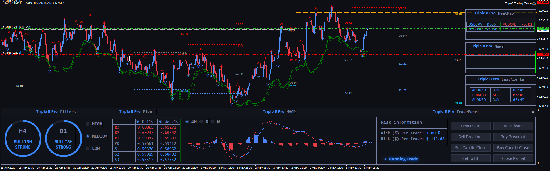Close the TradePanel with the X icon
The image size is (550, 171).
coord(533,112)
